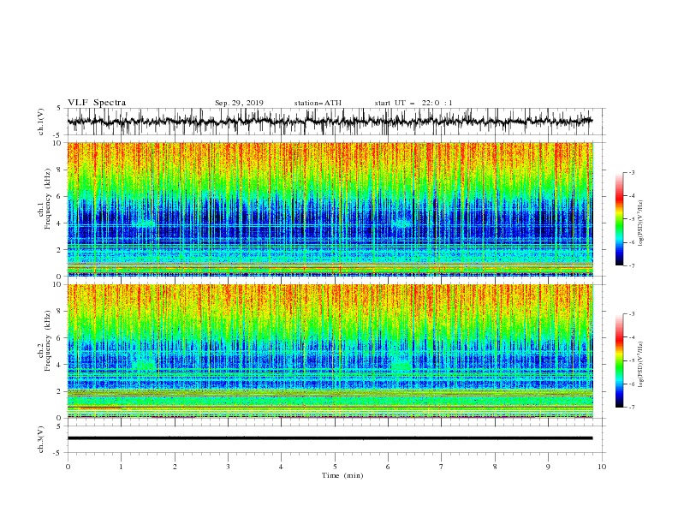Click ch.2 colorbar 'log(PSD)(V²/Hz)' label
The image size is (678, 524).
coord(640,364)
